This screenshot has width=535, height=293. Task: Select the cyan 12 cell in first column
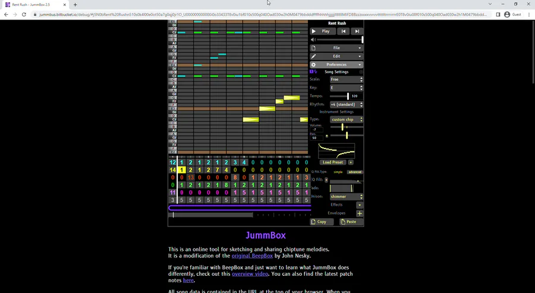[172, 162]
